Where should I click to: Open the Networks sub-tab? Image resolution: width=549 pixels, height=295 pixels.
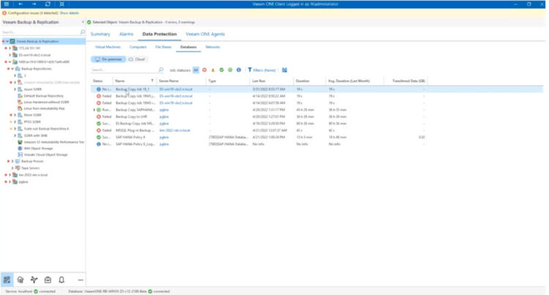click(x=212, y=47)
